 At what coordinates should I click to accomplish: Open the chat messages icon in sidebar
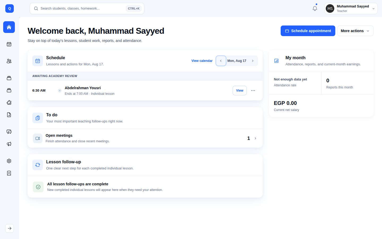[9, 132]
